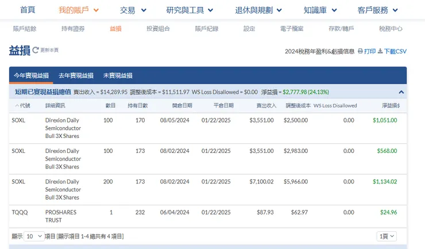This screenshot has width=425, height=249.
Task: Click the $2,983.00 adjusted cost value
Action: tap(296, 151)
